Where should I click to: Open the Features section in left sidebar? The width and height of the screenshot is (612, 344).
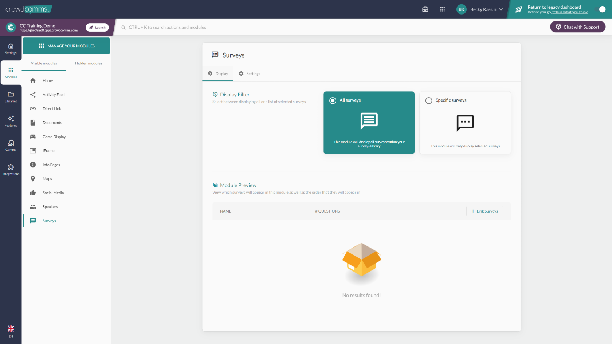click(x=11, y=121)
